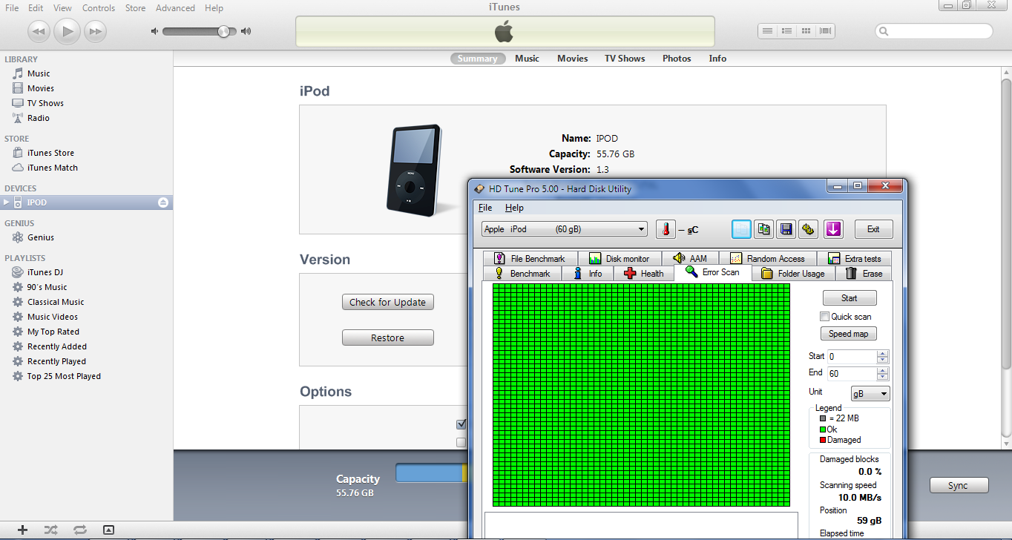Toggle the checked option under Options section
Viewport: 1012px width, 540px height.
[461, 424]
